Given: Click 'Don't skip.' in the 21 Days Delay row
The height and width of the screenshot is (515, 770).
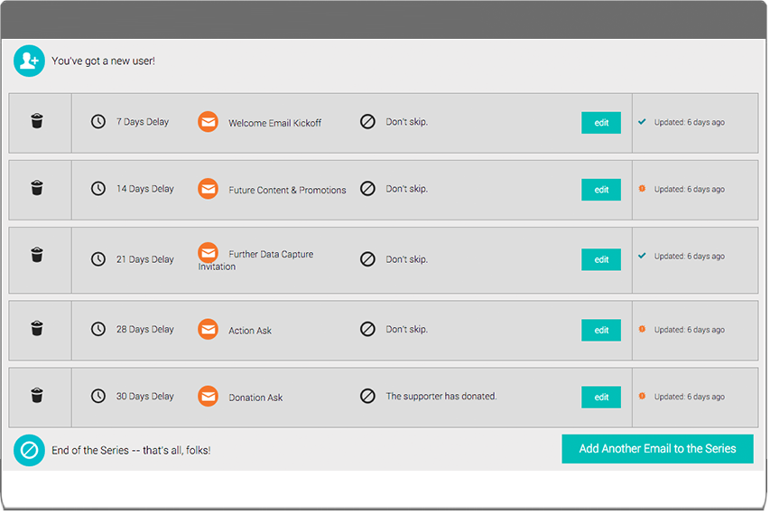Looking at the screenshot, I should (x=406, y=259).
